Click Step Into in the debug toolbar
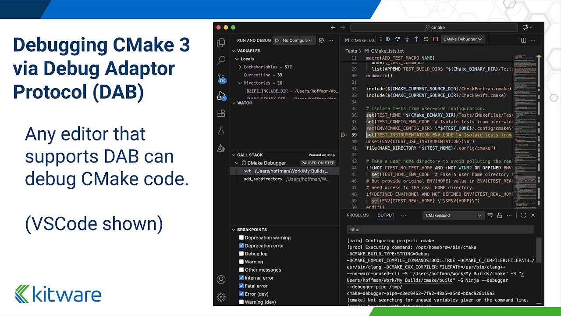Image resolution: width=561 pixels, height=316 pixels. (x=407, y=39)
